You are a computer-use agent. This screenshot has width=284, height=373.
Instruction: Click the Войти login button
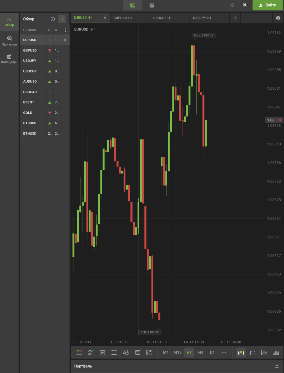[x=267, y=5]
